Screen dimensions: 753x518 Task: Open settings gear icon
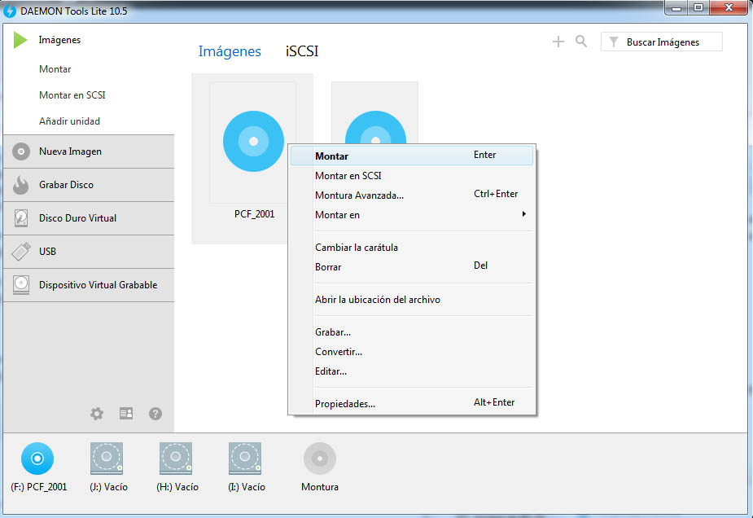(x=97, y=413)
